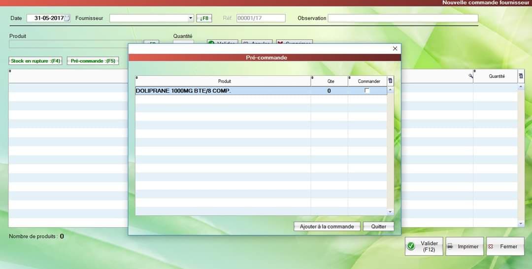Select the DOLIPRANE 1000MG BTE/8 COMP. row

tap(261, 91)
